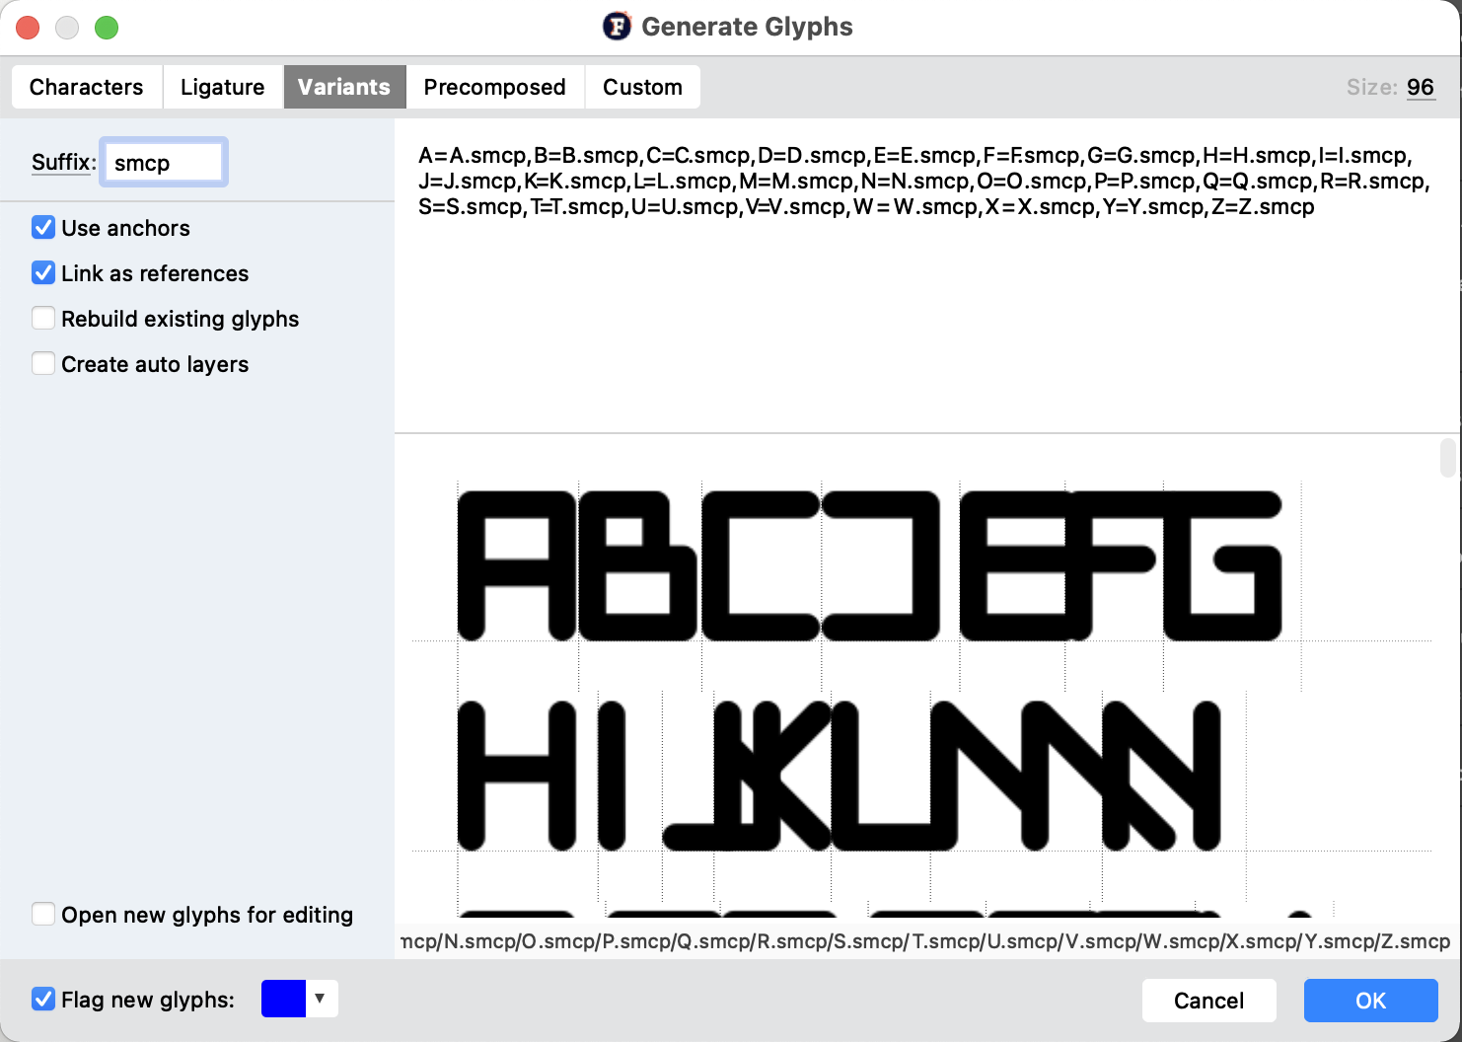Screen dimensions: 1462x1042
Task: Select the Precomposed tab
Action: tap(494, 87)
